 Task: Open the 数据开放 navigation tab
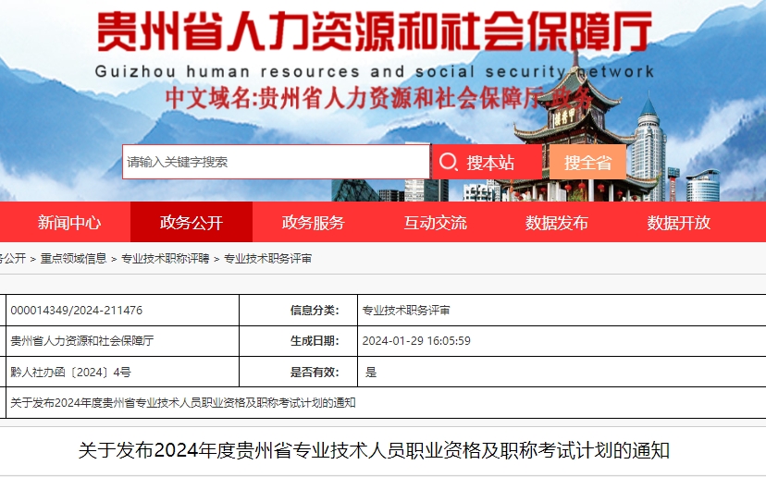pos(679,223)
